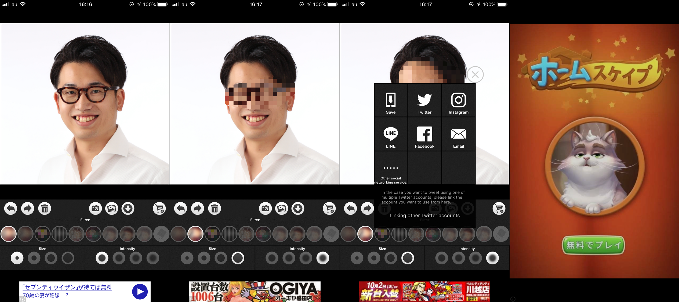Tap download arrow icon in left toolbar
This screenshot has width=679, height=302.
pyautogui.click(x=128, y=209)
